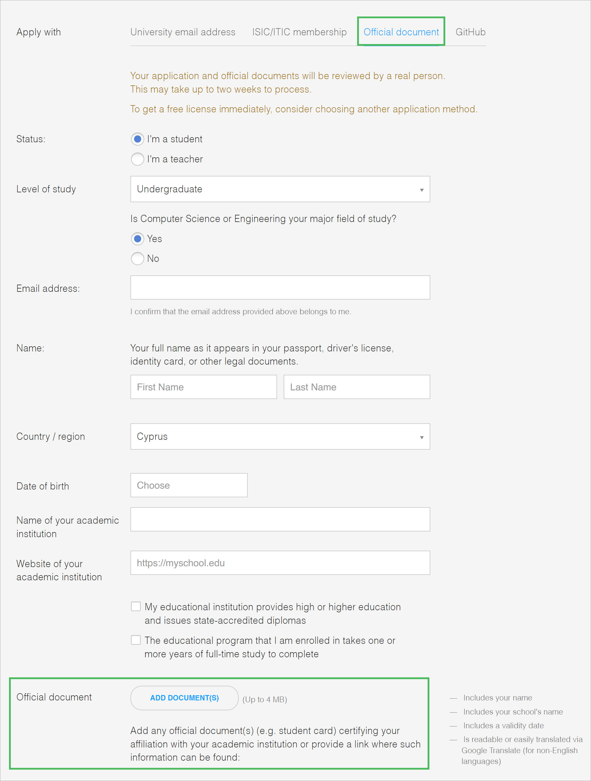Choose the "I'm a teacher" status option
The width and height of the screenshot is (591, 781).
(138, 159)
